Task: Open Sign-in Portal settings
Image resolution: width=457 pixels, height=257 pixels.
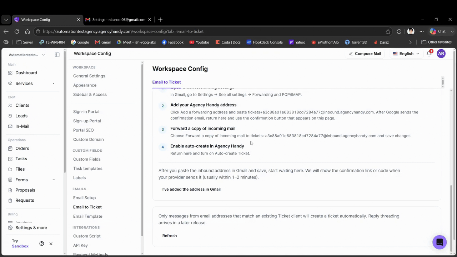Action: [x=86, y=112]
